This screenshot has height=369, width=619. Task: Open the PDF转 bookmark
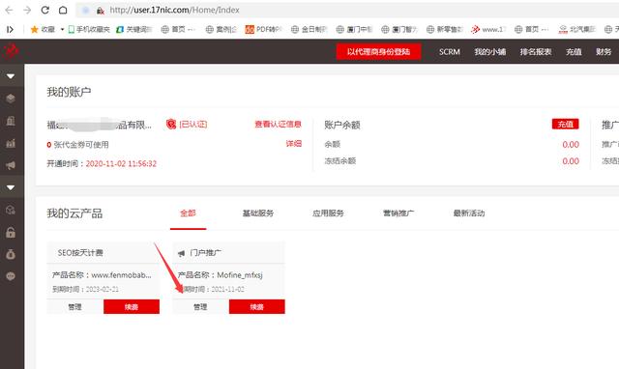point(264,29)
